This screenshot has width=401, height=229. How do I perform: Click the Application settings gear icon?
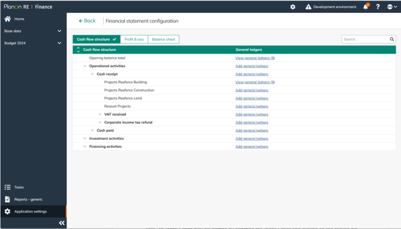[8, 211]
